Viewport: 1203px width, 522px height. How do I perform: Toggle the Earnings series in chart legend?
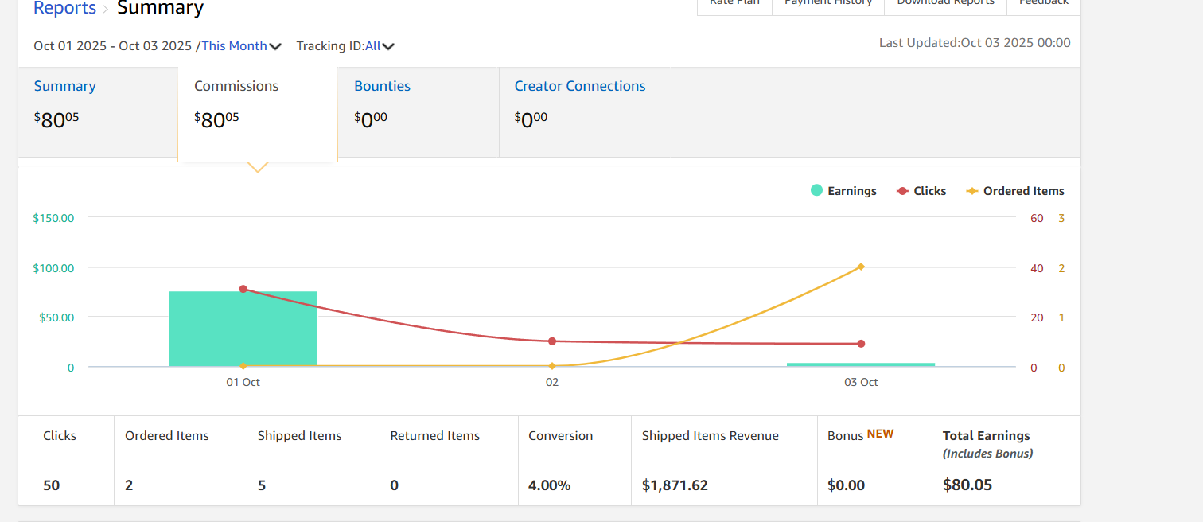coord(843,191)
